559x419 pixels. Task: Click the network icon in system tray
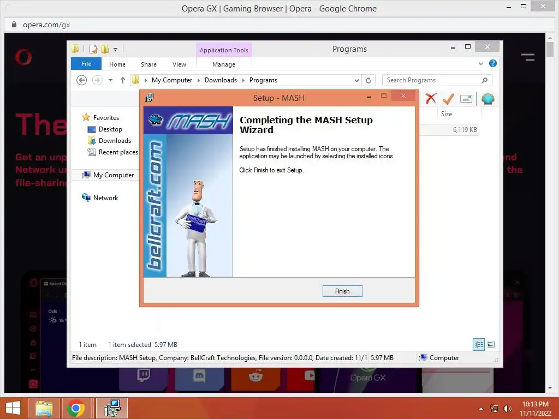pos(495,409)
